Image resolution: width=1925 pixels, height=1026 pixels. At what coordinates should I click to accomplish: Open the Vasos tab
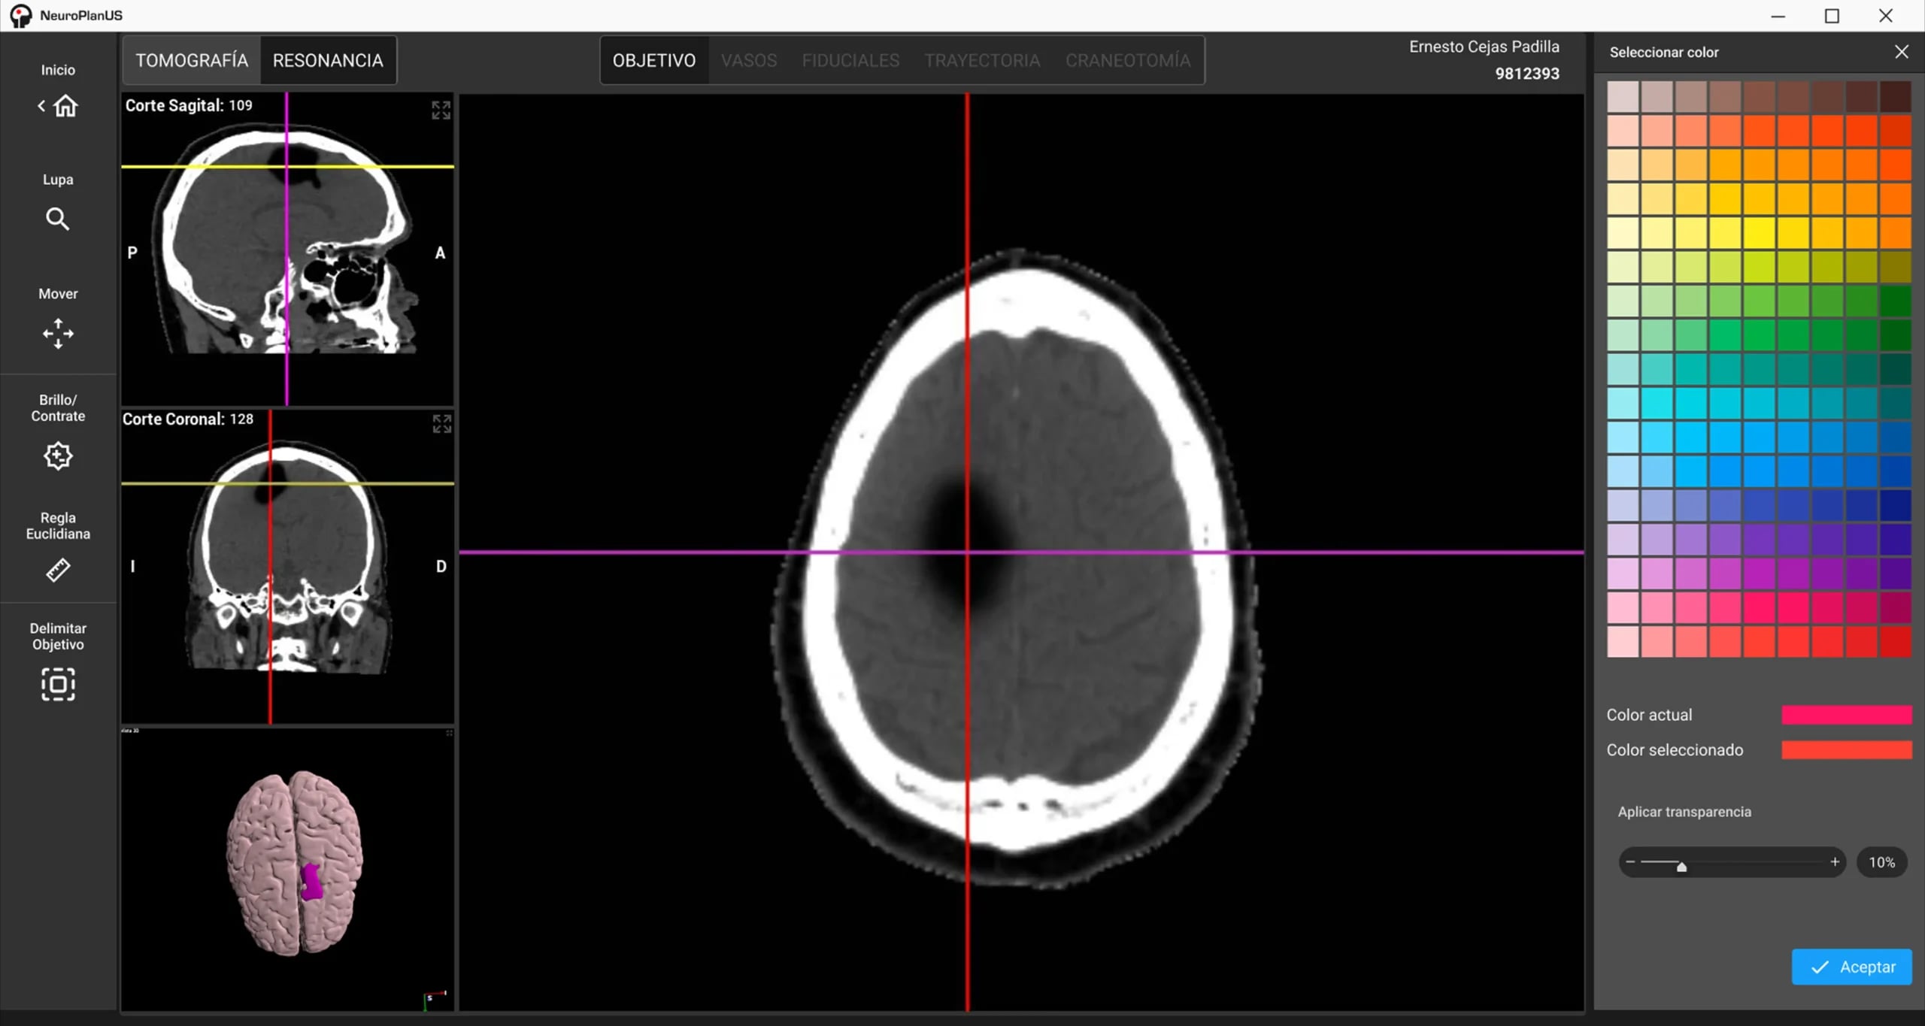(x=749, y=60)
